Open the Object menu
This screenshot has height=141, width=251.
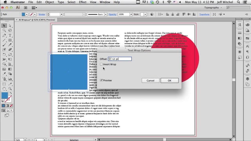click(x=50, y=2)
